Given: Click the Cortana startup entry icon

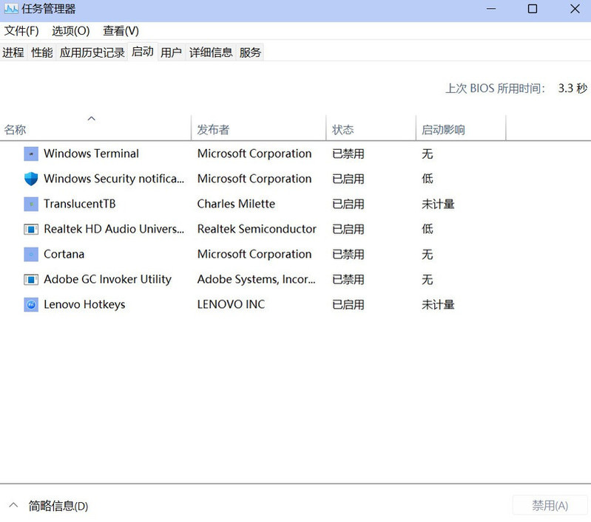Looking at the screenshot, I should coord(30,254).
